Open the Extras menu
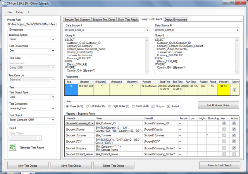This screenshot has width=248, height=174. 20,12
